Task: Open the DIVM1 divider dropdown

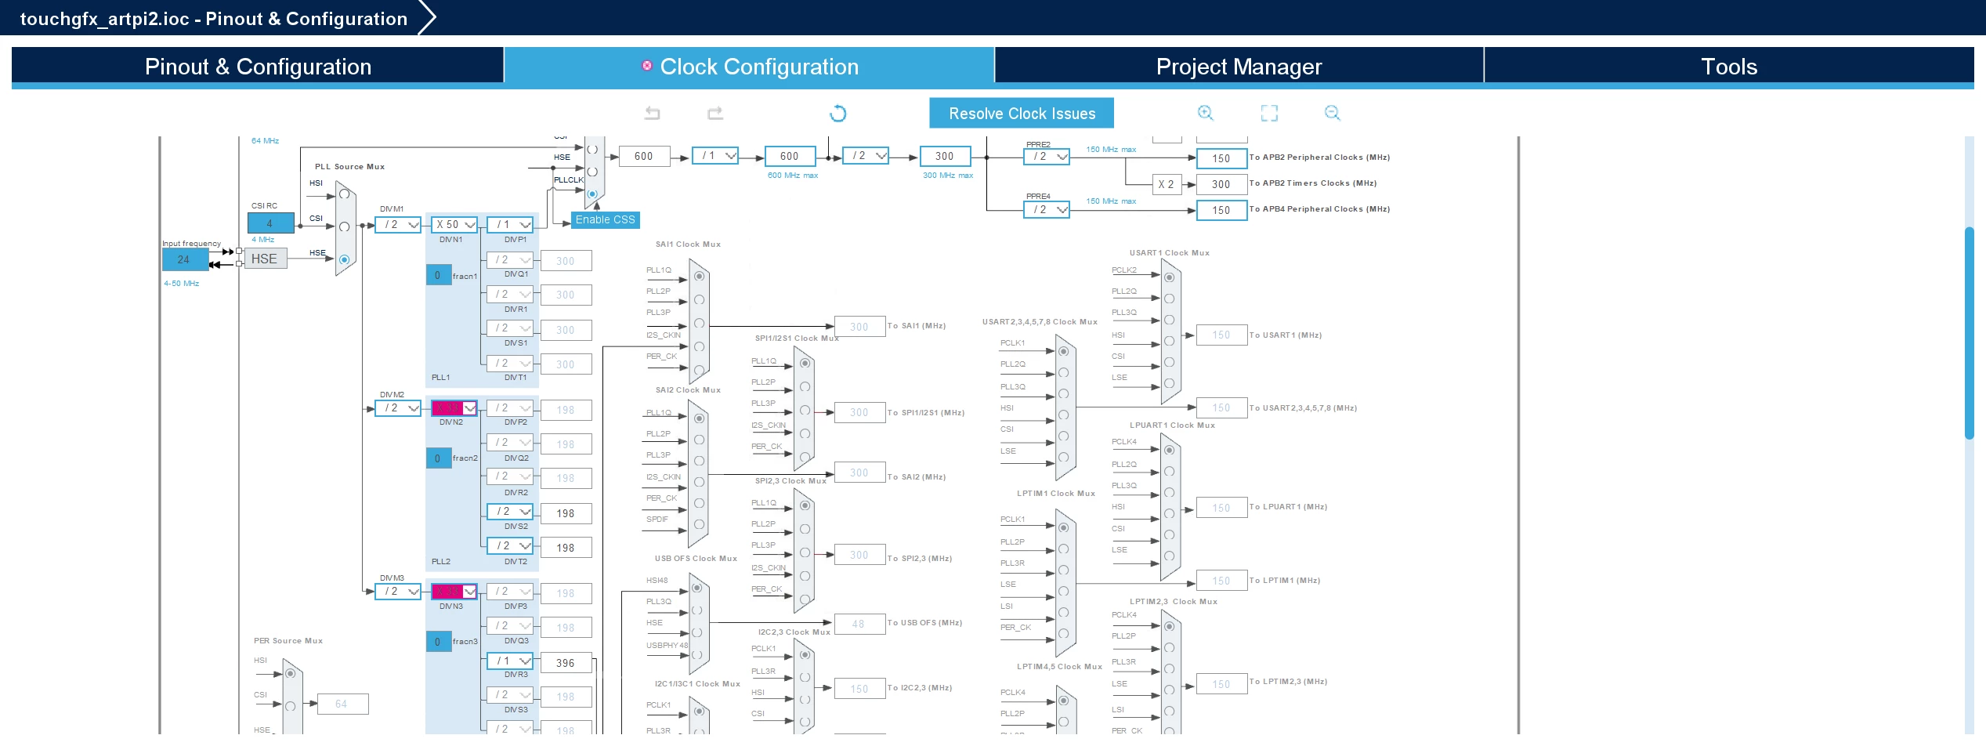Action: click(398, 225)
